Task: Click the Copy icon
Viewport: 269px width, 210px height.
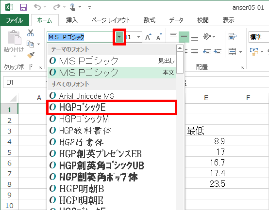Action: [31, 44]
